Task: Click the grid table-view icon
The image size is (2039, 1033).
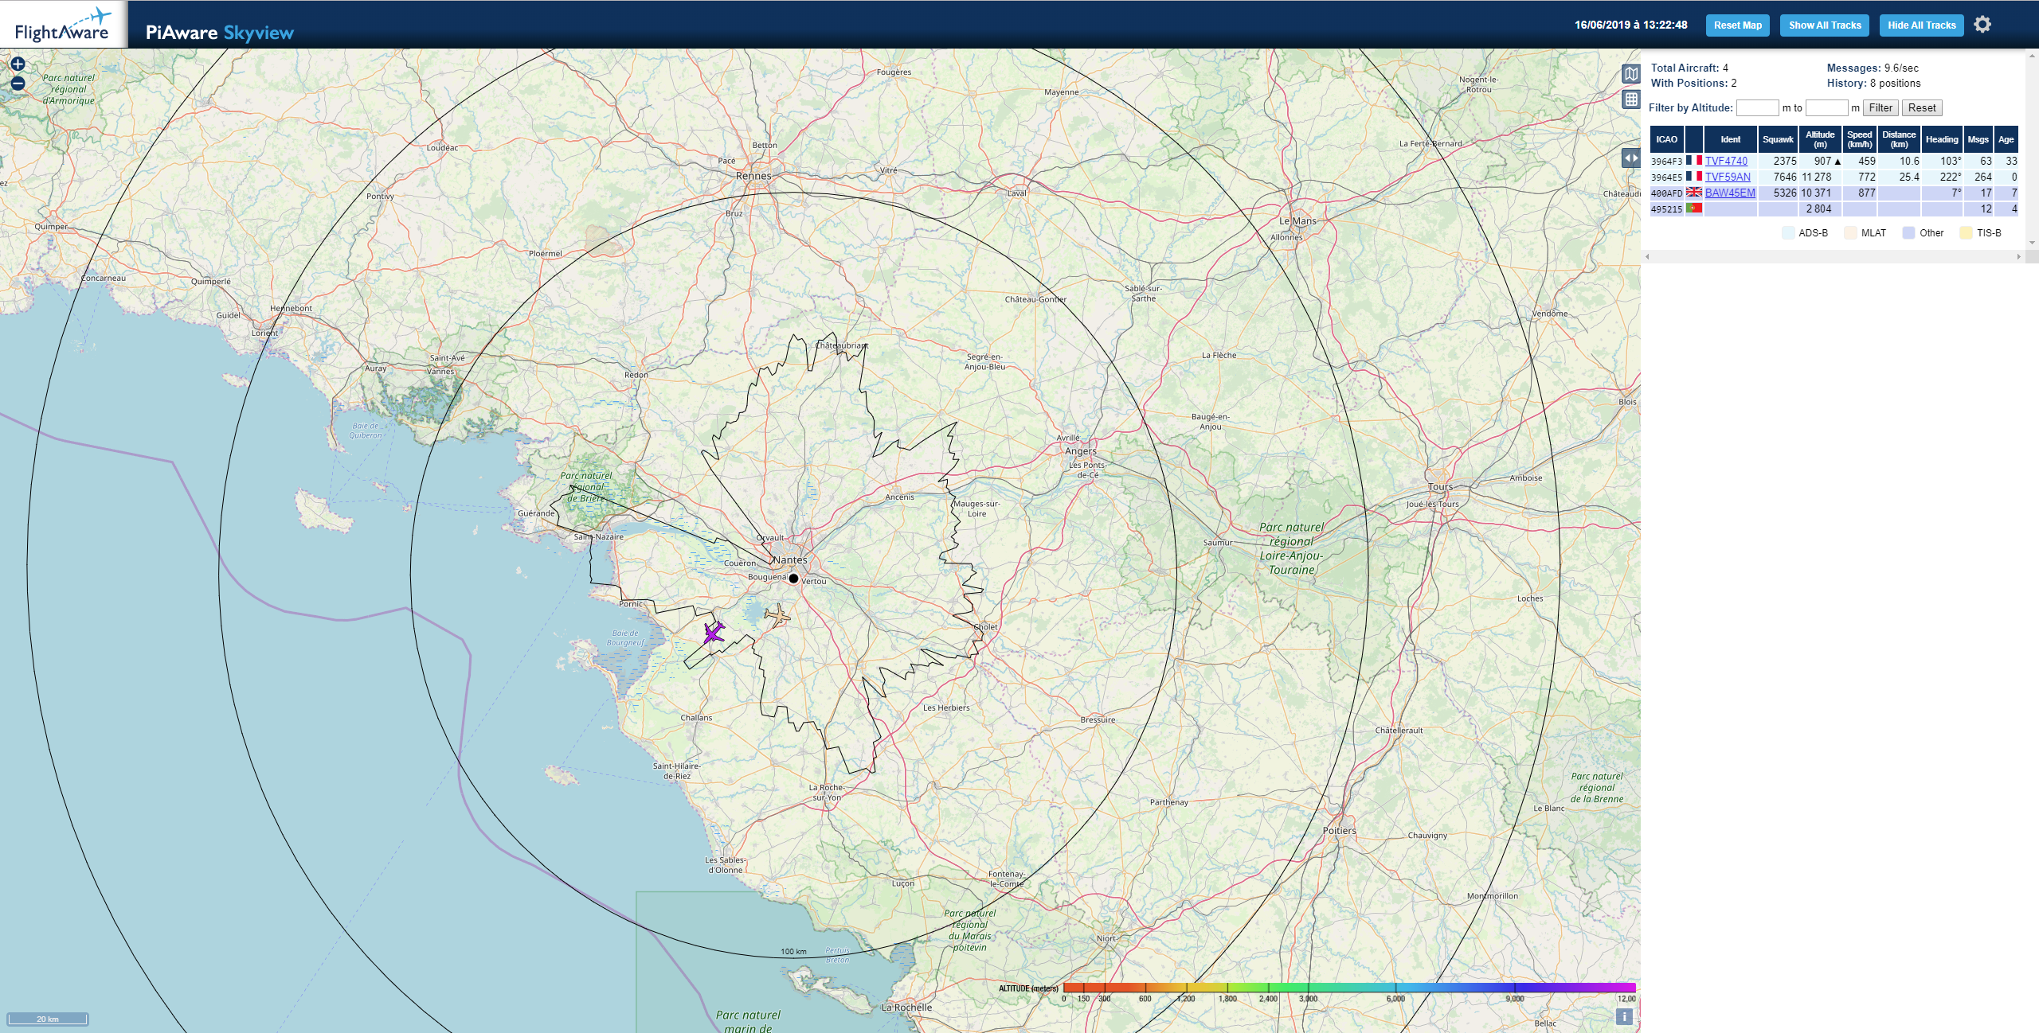Action: tap(1630, 99)
